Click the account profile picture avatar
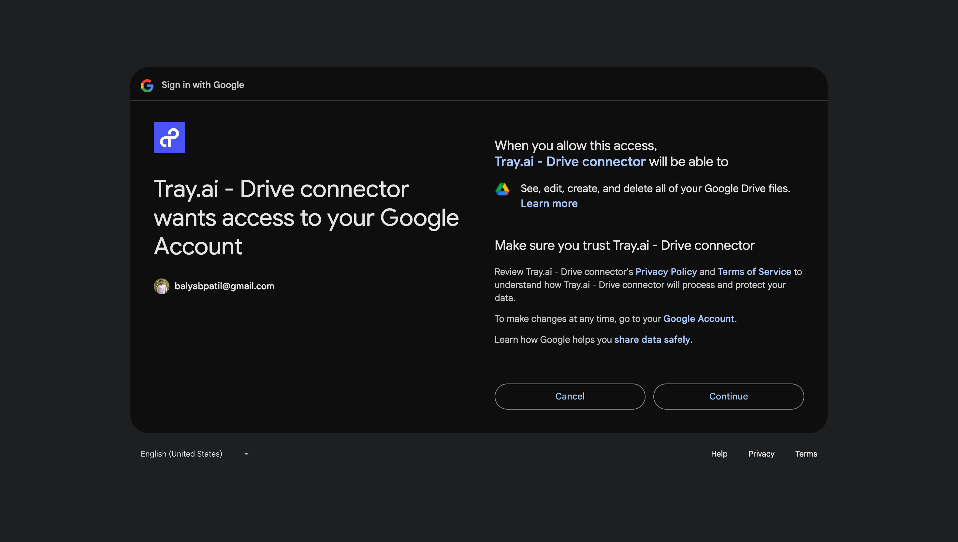Image resolution: width=958 pixels, height=542 pixels. [161, 286]
